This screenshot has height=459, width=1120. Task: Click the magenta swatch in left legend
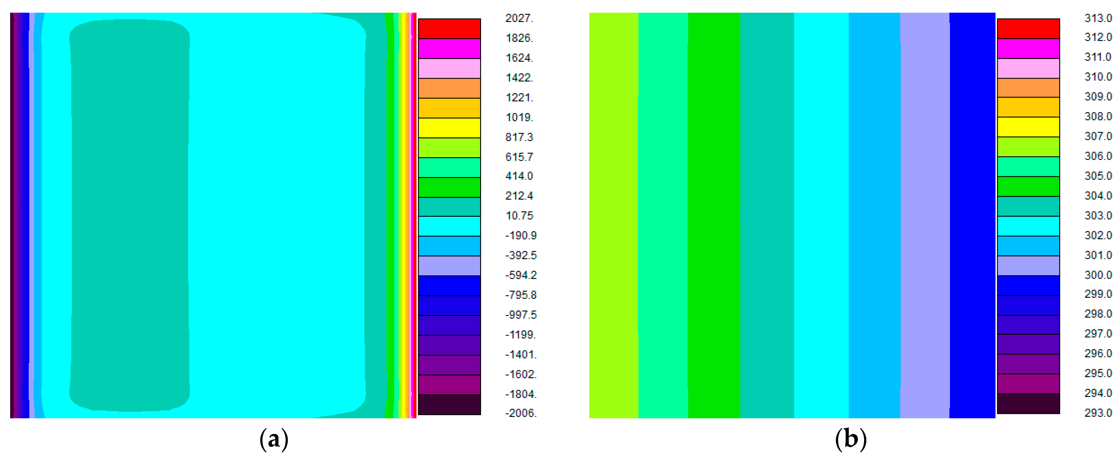pos(449,48)
